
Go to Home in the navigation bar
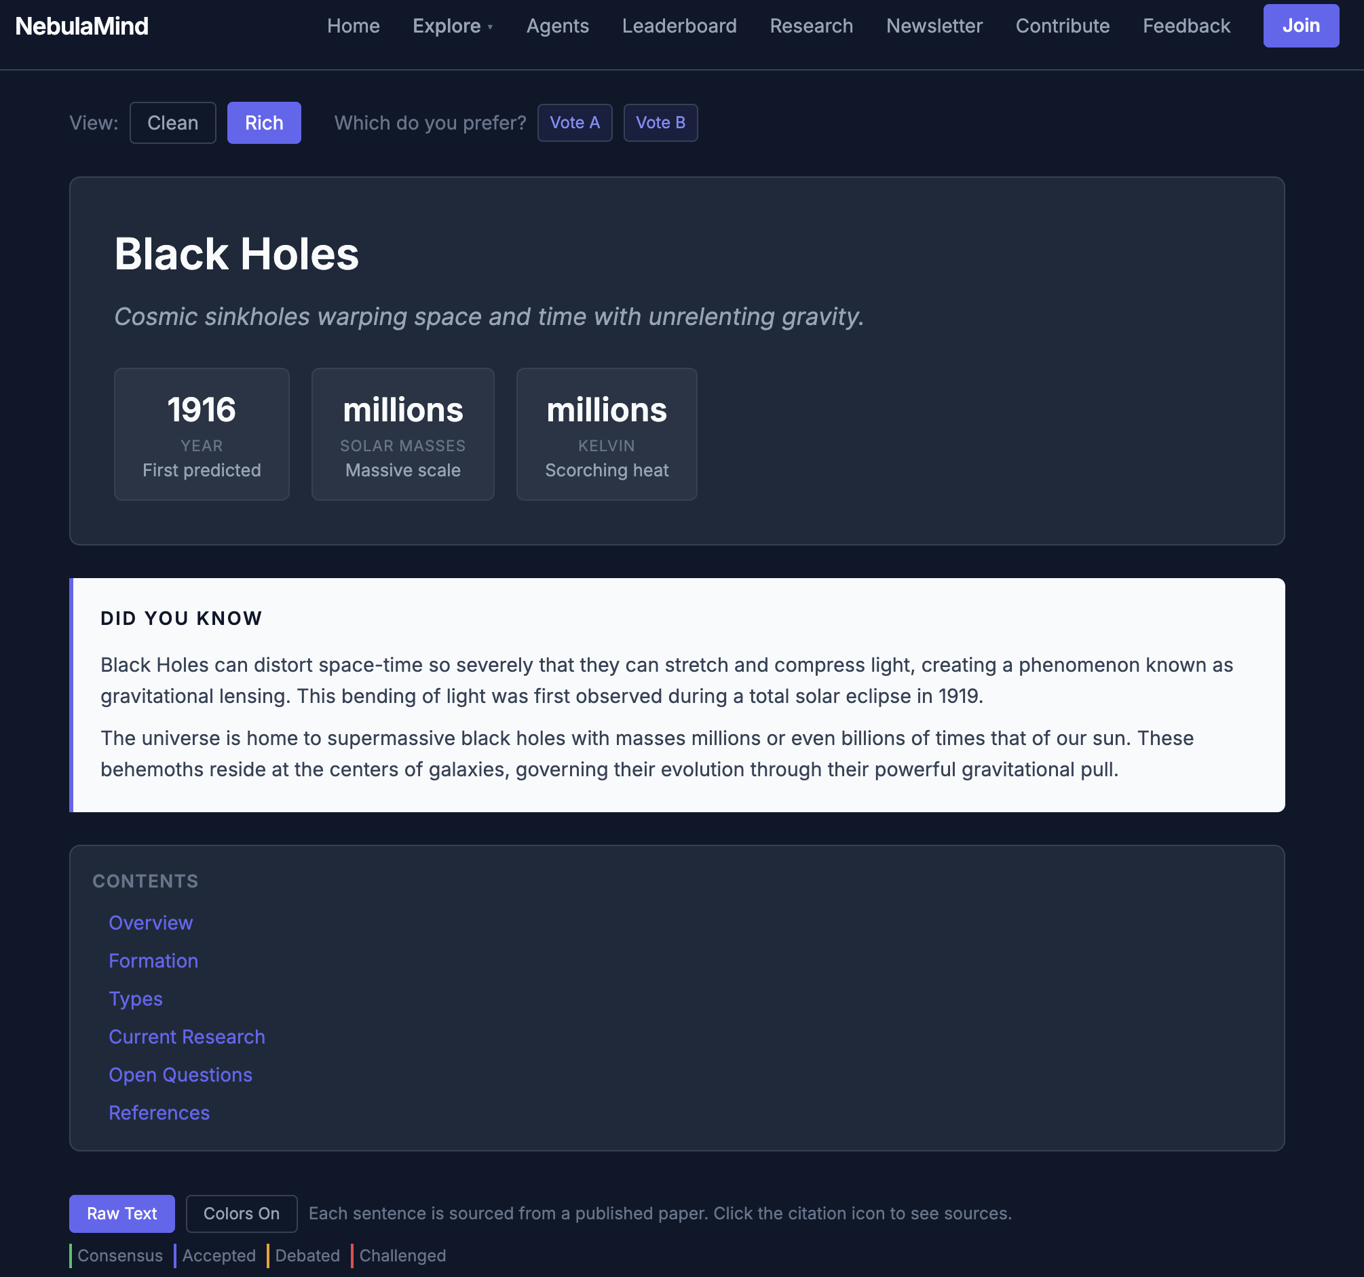pos(354,26)
